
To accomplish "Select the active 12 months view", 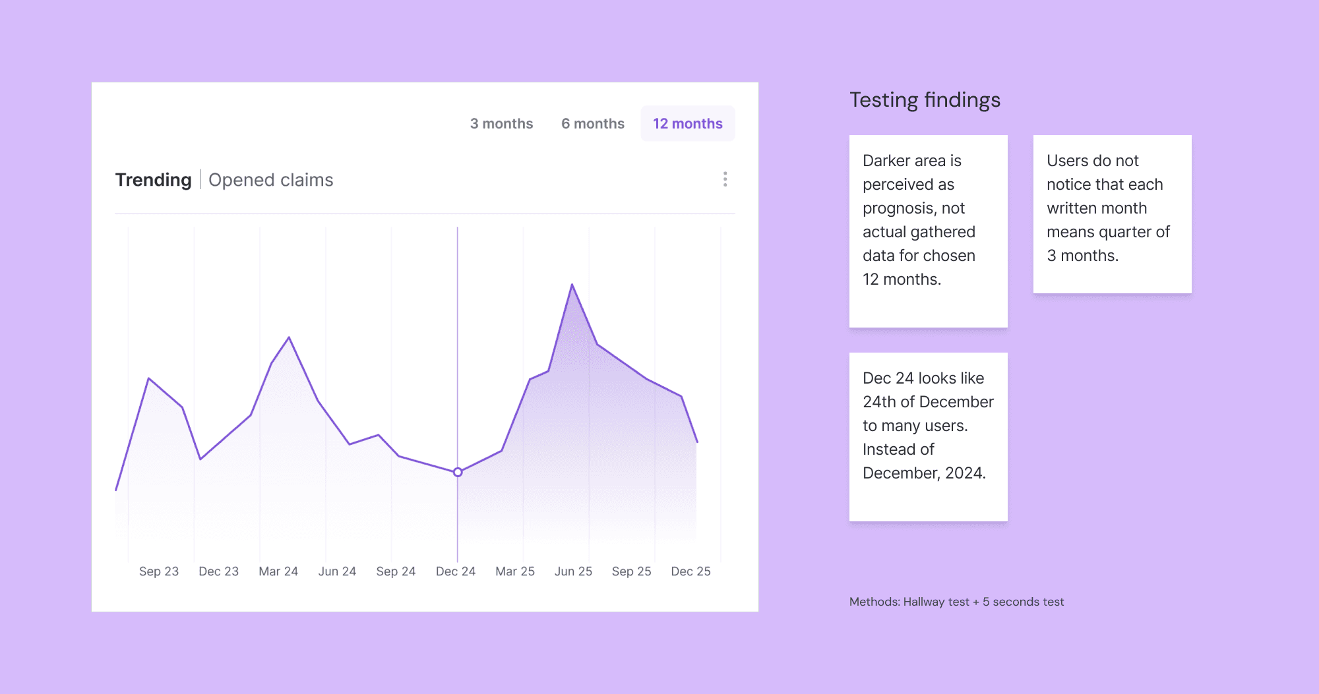I will pyautogui.click(x=687, y=123).
